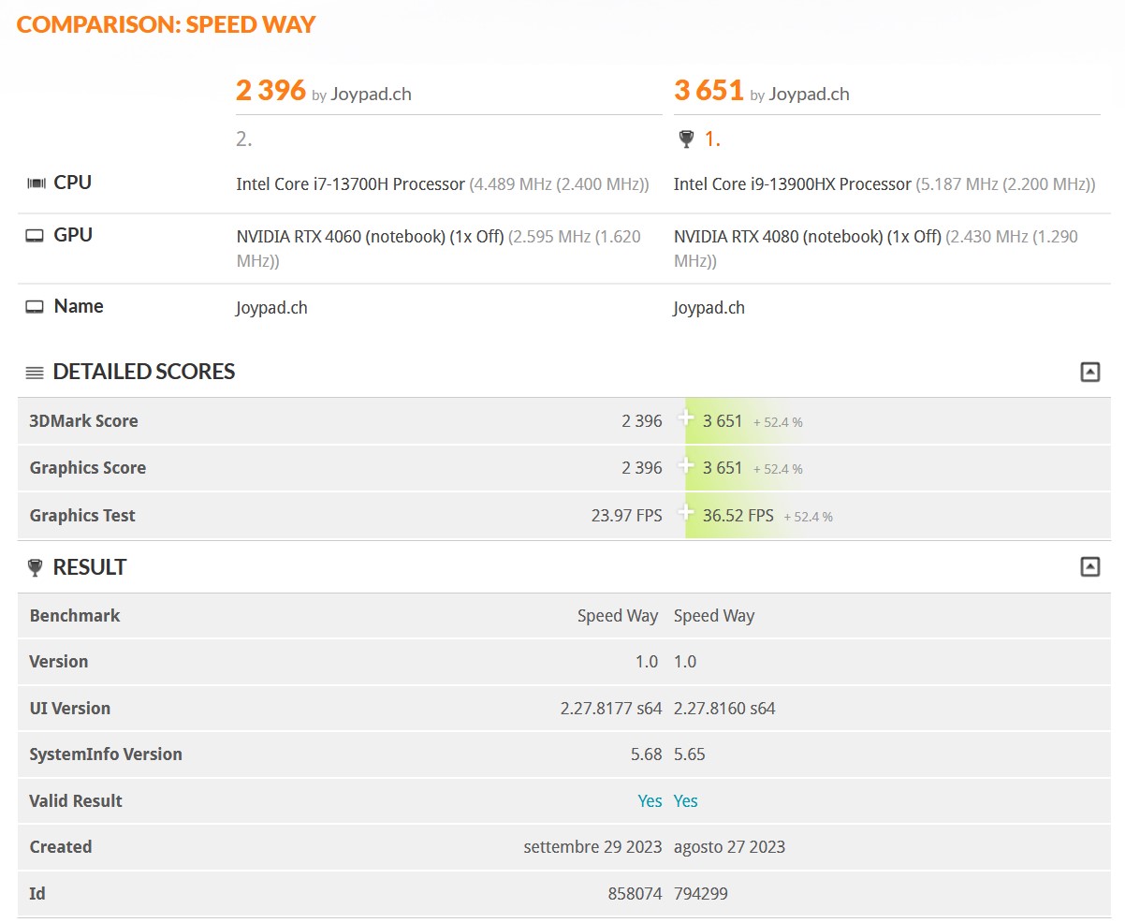
Task: Click the Graphics Test row label
Action: 82,516
